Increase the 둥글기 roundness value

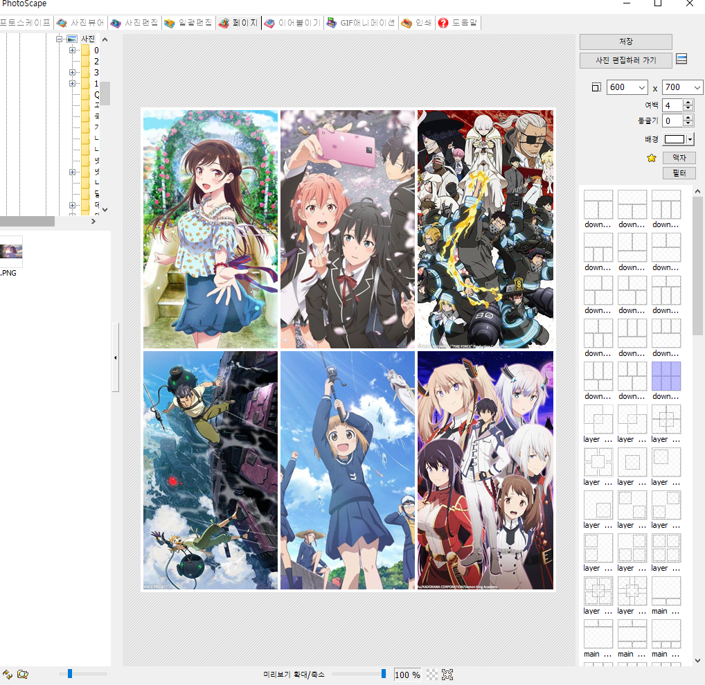[x=688, y=117]
